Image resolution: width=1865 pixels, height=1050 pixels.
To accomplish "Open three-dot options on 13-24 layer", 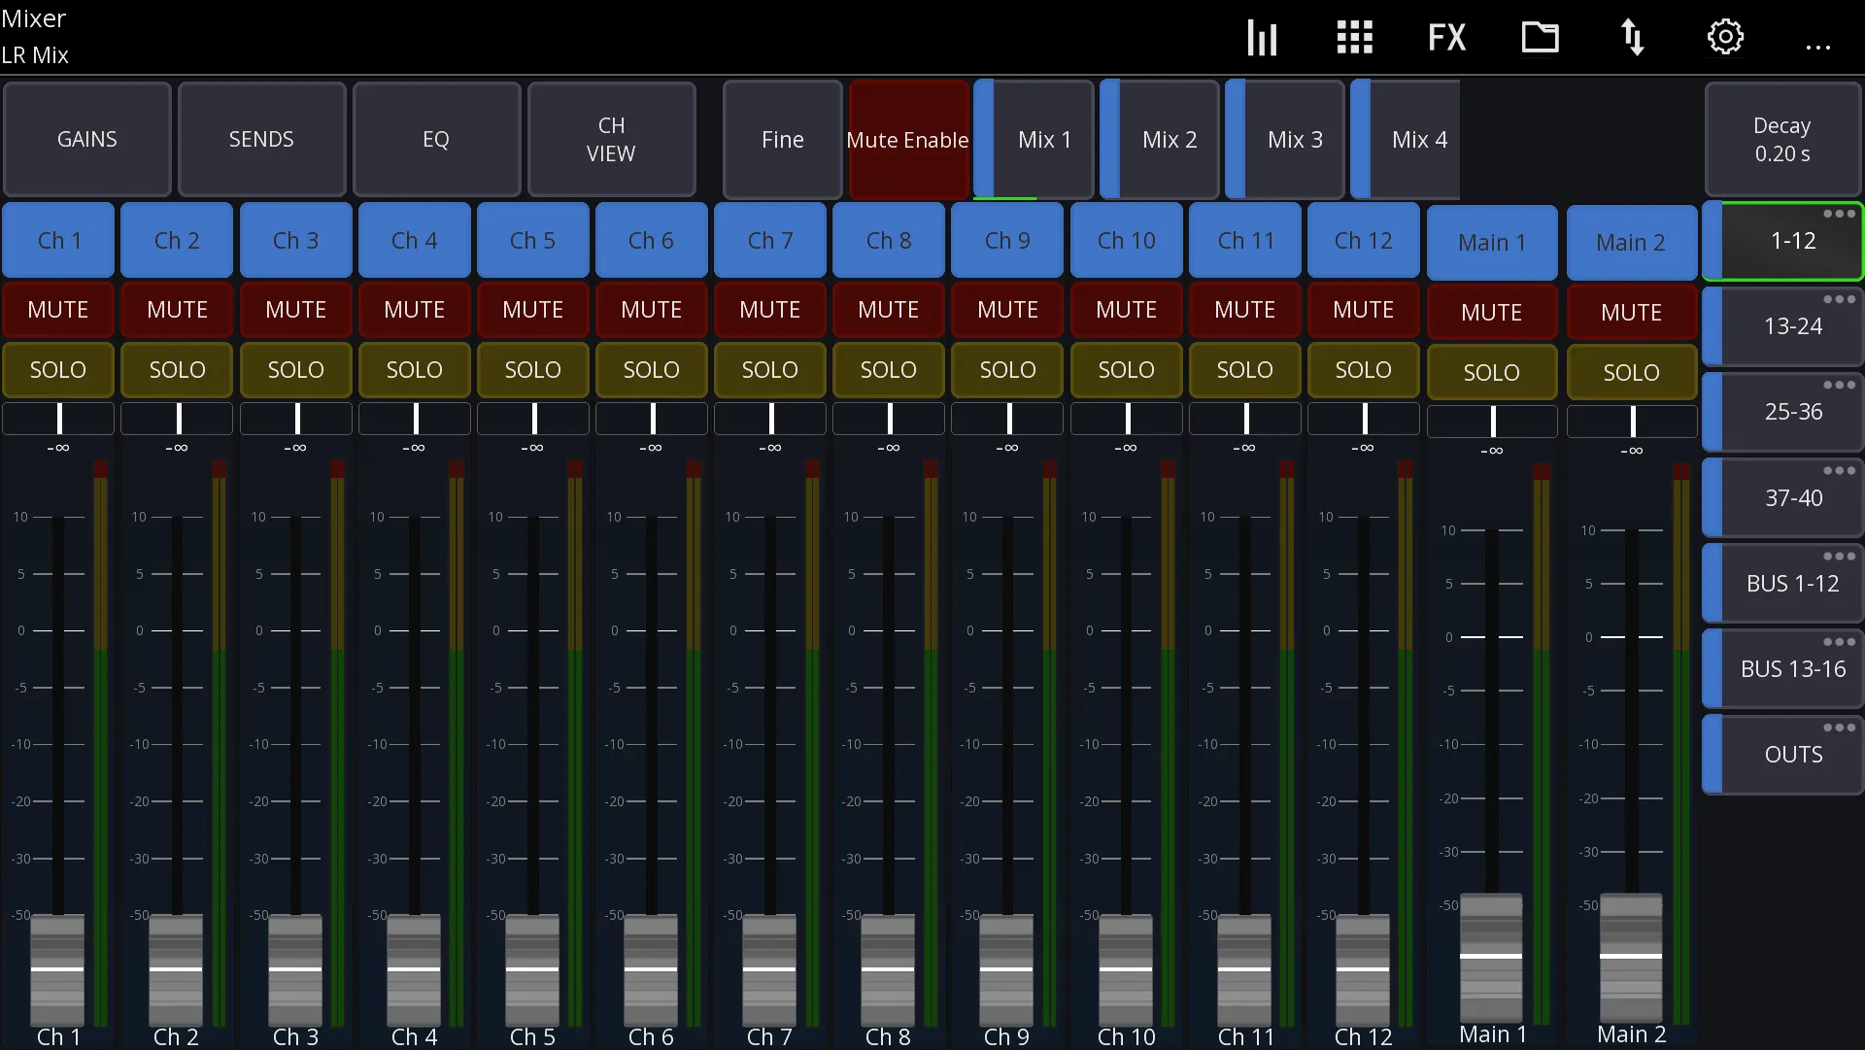I will pos(1839,300).
